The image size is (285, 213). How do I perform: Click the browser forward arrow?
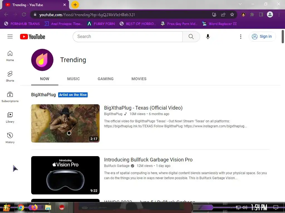(x=15, y=14)
